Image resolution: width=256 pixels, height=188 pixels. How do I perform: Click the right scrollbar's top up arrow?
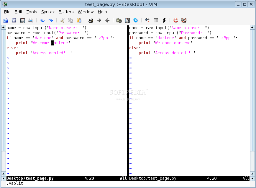tap(252, 27)
